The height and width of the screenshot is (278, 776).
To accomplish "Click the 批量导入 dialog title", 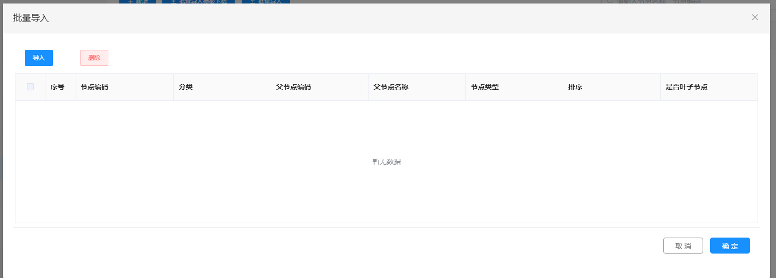I will click(31, 18).
